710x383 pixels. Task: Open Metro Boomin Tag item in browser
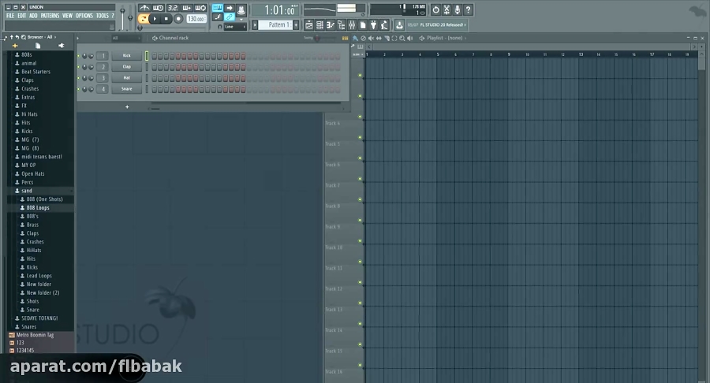pos(35,335)
